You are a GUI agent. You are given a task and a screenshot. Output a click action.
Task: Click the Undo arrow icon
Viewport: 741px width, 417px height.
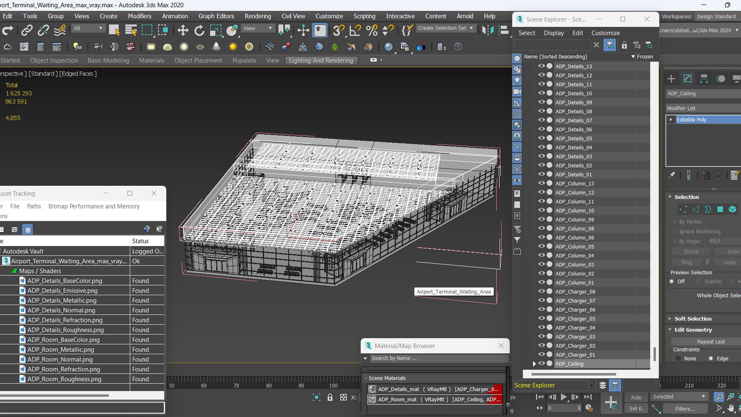click(8, 30)
